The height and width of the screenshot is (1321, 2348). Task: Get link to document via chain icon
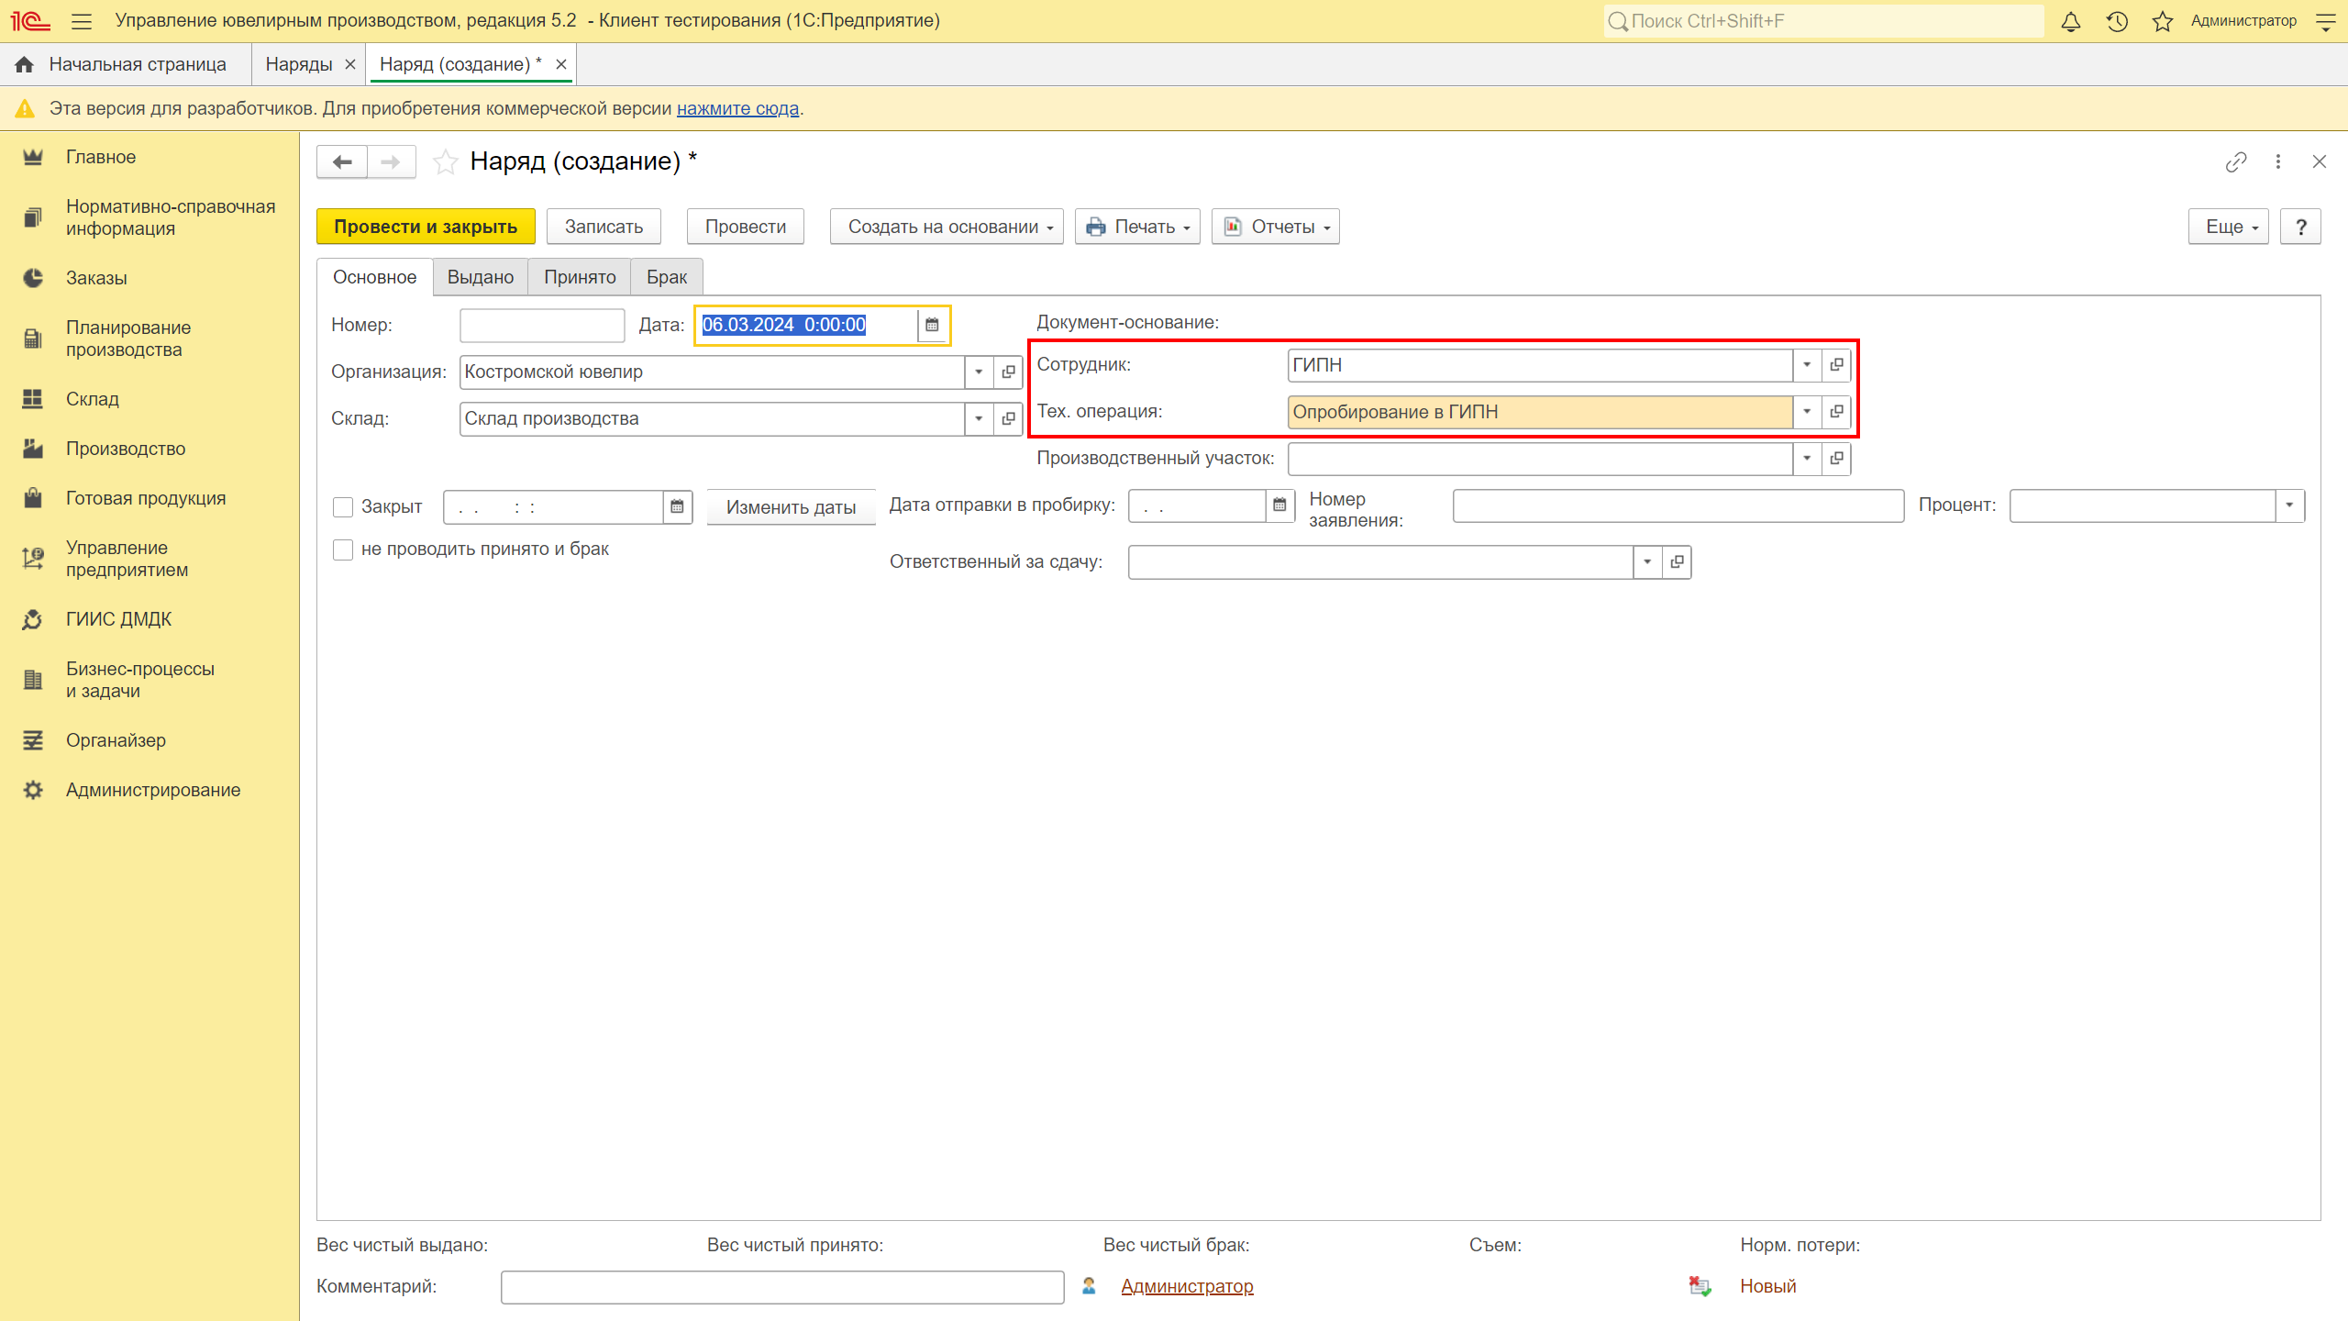[x=2236, y=162]
